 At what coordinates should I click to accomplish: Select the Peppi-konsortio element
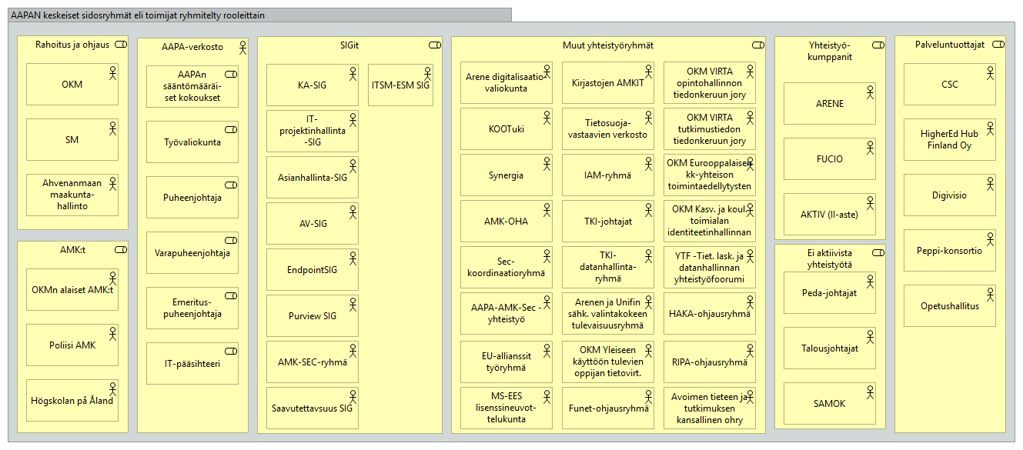[x=949, y=251]
